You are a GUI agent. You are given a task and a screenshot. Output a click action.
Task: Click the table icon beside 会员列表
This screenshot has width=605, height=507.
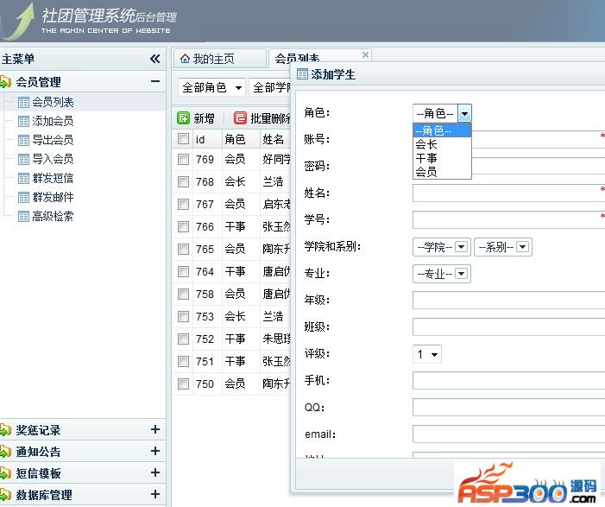pos(23,102)
